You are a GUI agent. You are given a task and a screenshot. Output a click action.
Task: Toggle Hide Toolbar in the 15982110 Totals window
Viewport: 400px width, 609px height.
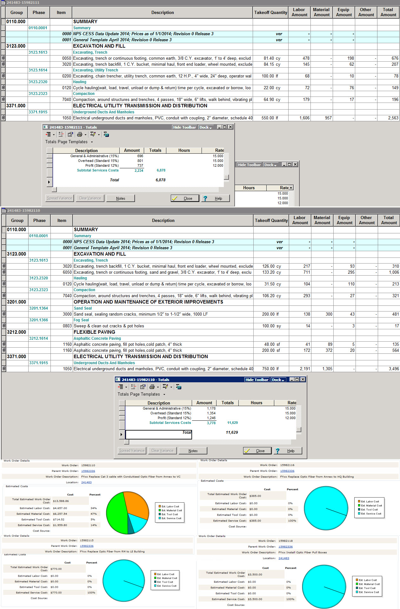pos(257,380)
